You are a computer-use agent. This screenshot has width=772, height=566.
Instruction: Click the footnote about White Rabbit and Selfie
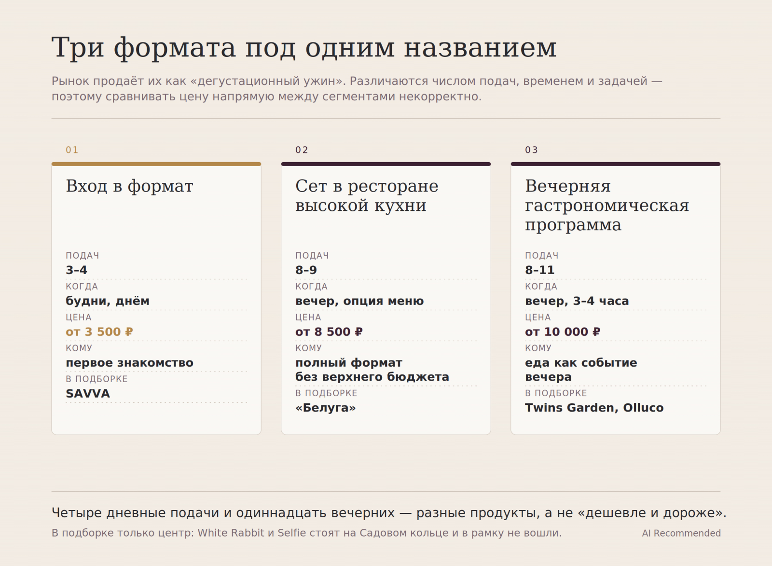click(307, 533)
